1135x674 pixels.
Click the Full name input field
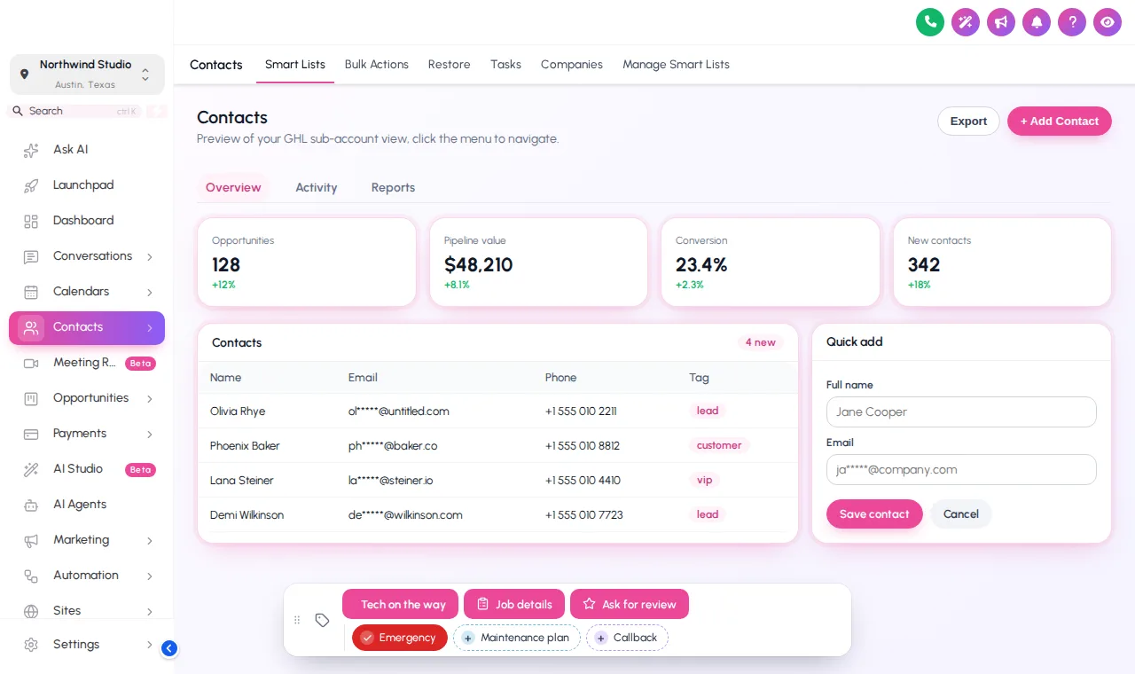point(961,412)
